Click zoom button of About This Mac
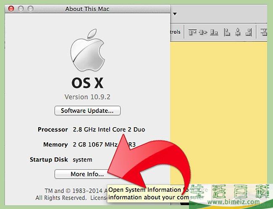This screenshot has height=209, width=273. (x=31, y=9)
